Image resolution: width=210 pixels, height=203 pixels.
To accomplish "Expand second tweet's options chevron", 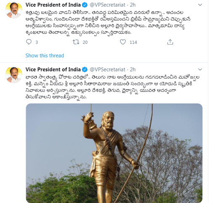I will 200,69.
